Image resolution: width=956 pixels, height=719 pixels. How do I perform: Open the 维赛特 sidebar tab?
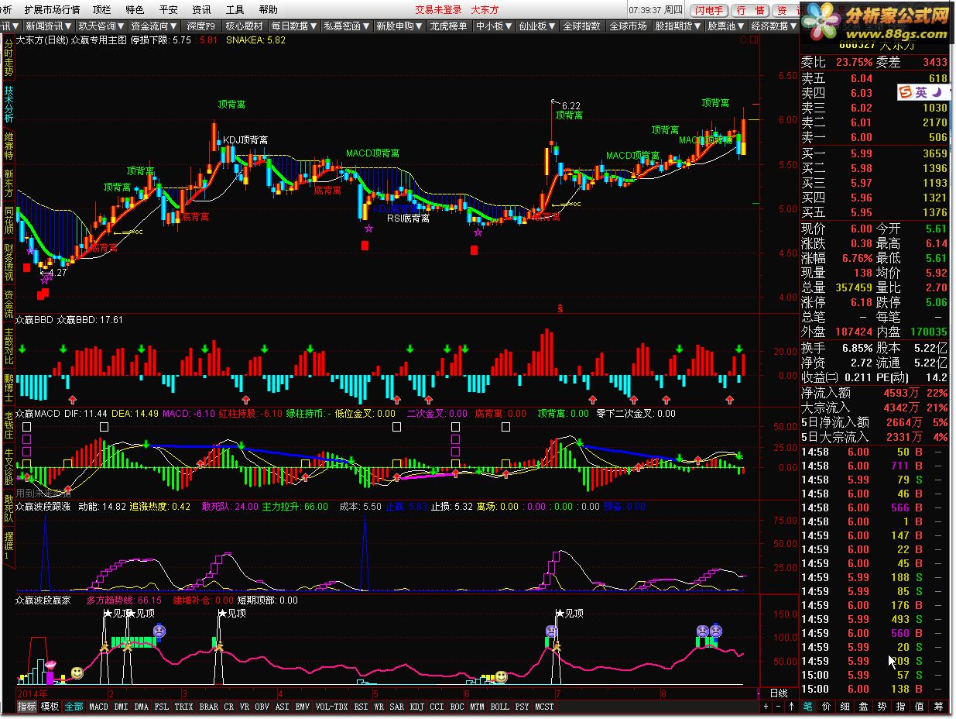(x=9, y=145)
